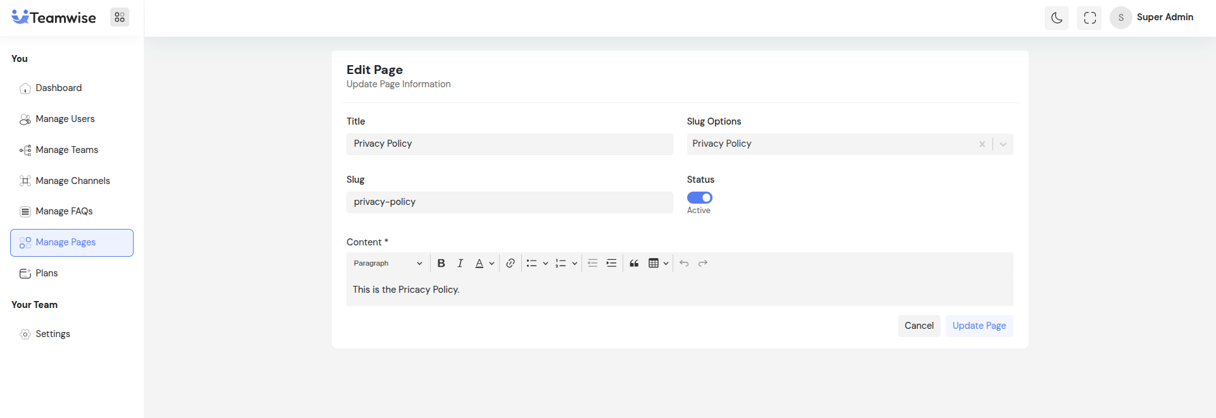Expand the Slug Options dropdown

1003,144
